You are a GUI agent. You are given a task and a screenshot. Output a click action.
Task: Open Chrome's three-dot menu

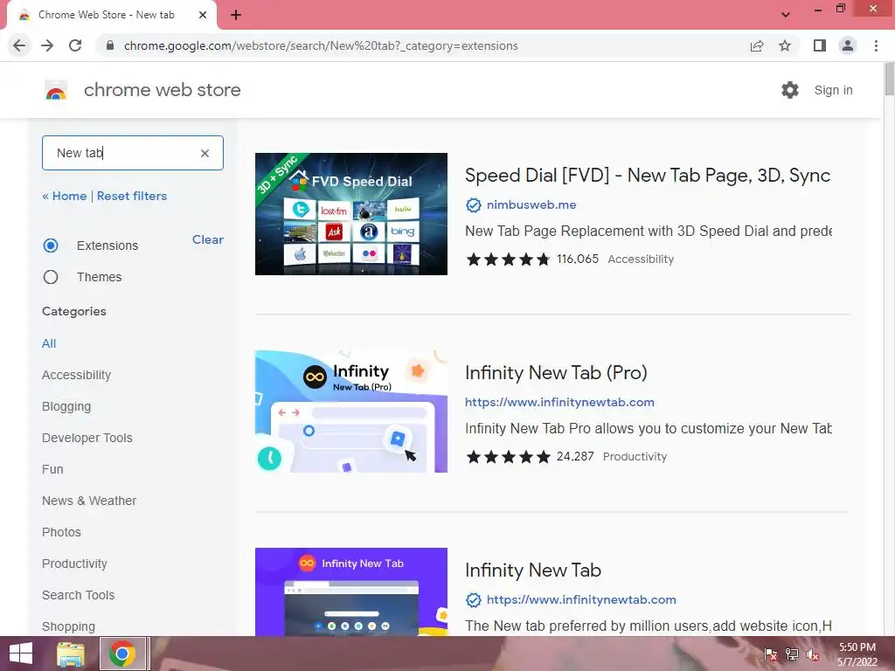[x=876, y=45]
